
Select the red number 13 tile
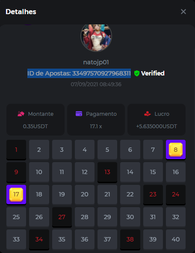[x=107, y=172]
